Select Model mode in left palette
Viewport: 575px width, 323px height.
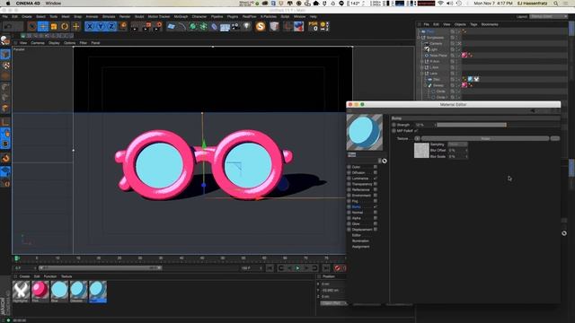point(5,54)
